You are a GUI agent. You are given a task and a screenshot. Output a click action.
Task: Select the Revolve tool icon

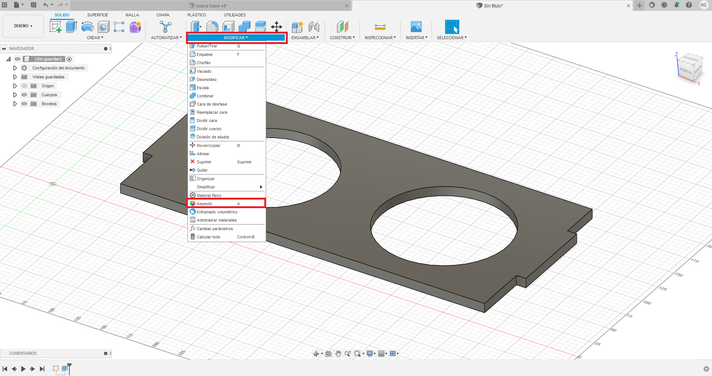pyautogui.click(x=87, y=27)
